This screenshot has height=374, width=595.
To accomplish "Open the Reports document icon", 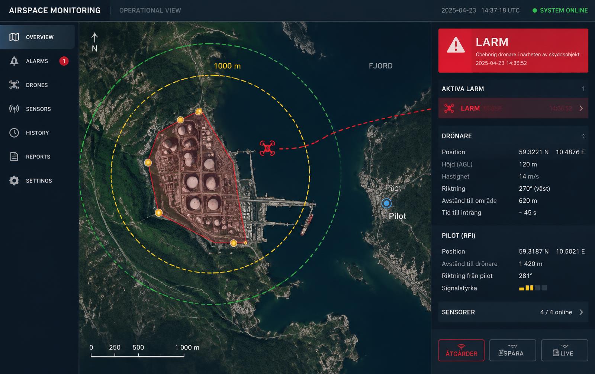I will [14, 157].
